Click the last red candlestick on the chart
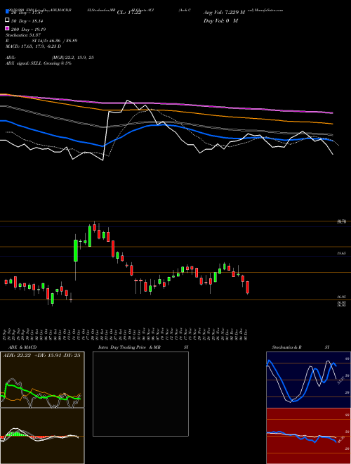This screenshot has height=464, width=351. click(x=248, y=288)
